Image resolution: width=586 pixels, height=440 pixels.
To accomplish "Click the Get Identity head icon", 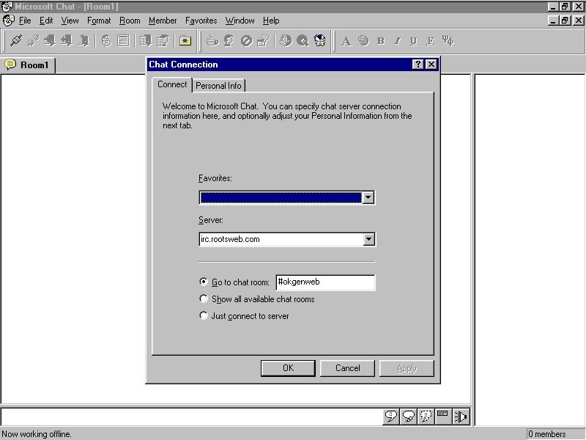I will click(x=229, y=40).
